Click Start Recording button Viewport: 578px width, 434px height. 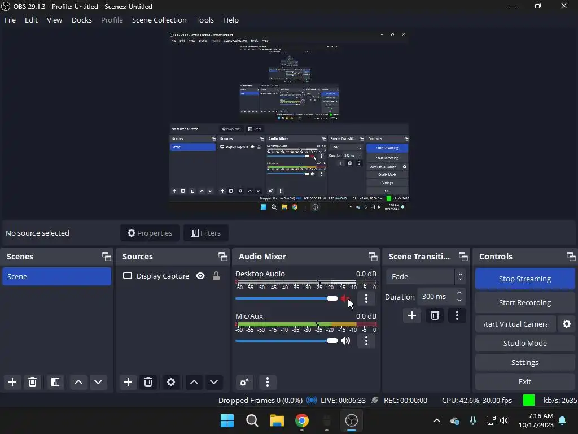[525, 303]
